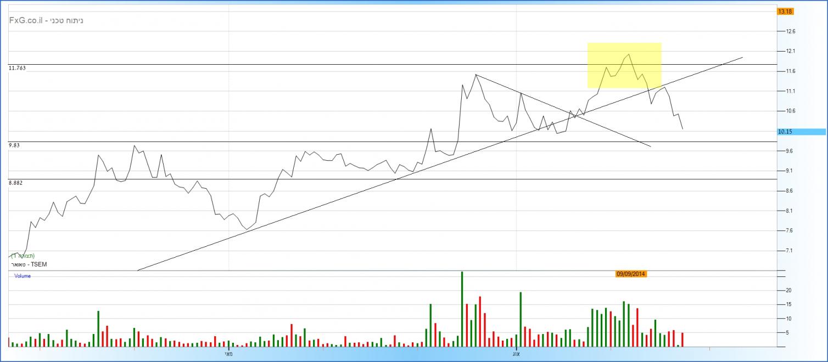Select the 9.83 horizontal level label

pos(14,145)
